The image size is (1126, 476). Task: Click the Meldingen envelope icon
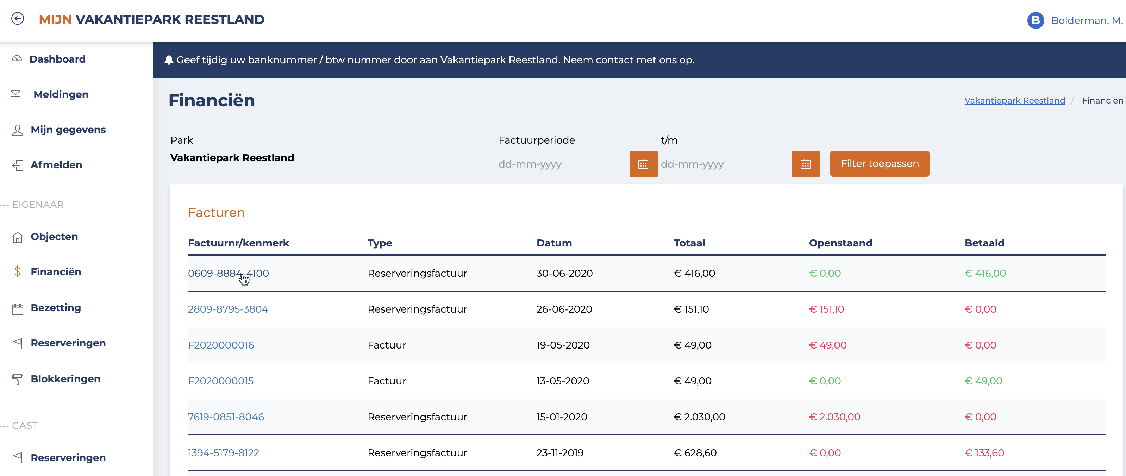click(x=16, y=94)
